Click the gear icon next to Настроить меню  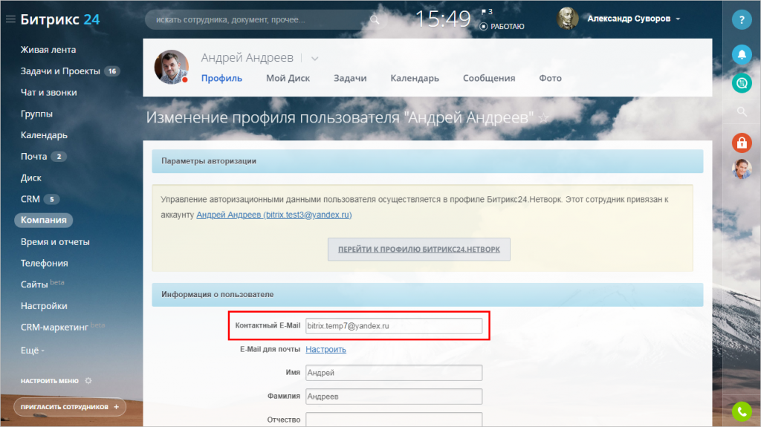click(x=88, y=381)
